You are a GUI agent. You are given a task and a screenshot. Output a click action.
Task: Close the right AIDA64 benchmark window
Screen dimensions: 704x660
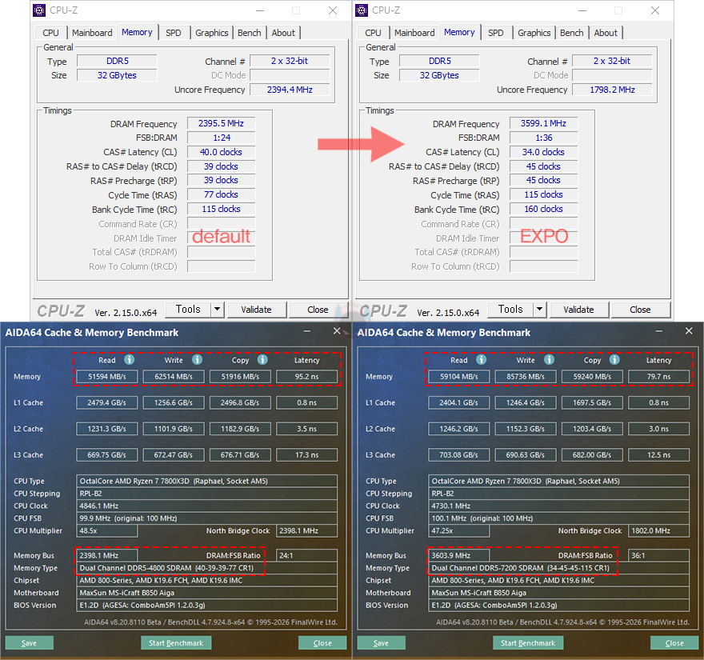[x=689, y=331]
